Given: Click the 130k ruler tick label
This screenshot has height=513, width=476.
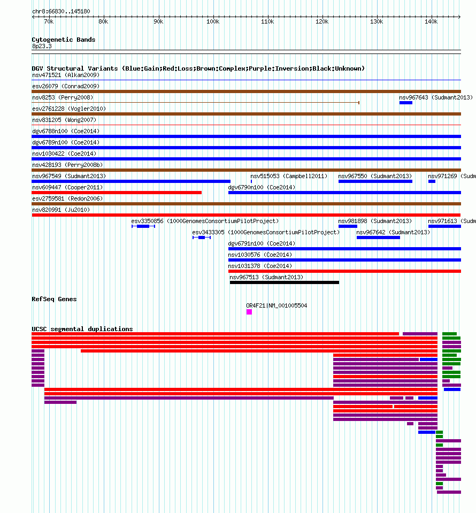Looking at the screenshot, I should click(377, 21).
